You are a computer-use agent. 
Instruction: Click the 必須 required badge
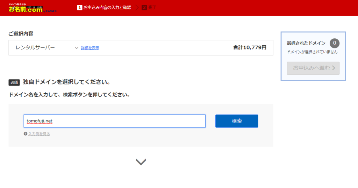[14, 82]
